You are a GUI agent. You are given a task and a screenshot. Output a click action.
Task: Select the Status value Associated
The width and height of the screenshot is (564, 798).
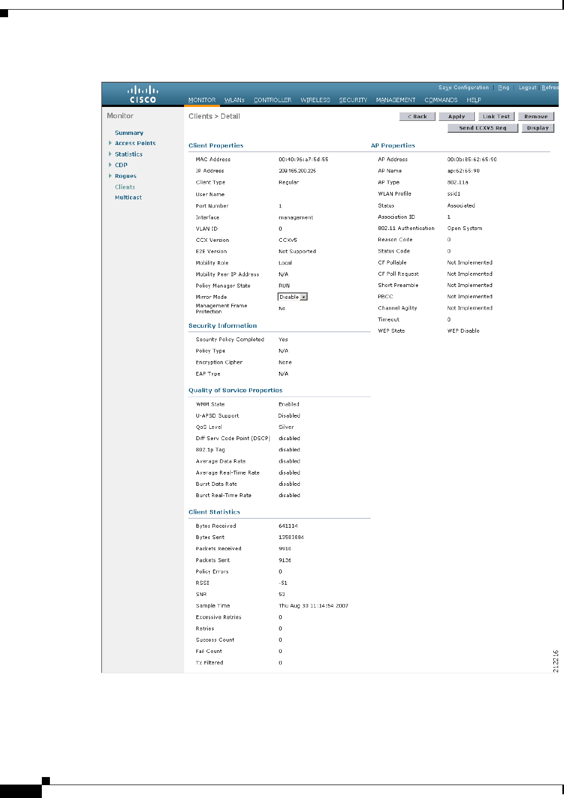461,206
